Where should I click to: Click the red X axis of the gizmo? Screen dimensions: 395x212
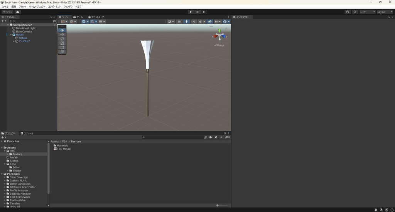pos(215,36)
